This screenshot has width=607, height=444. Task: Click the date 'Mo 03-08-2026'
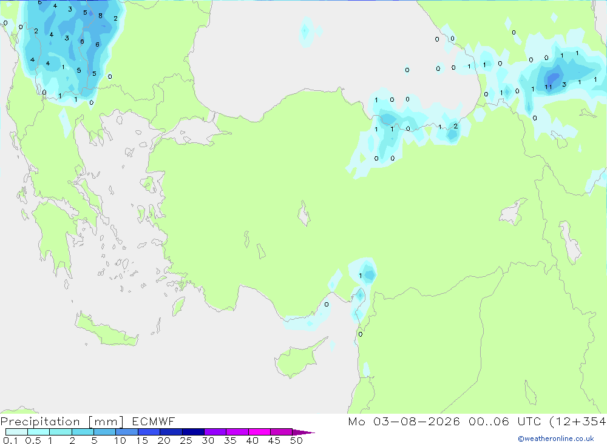pyautogui.click(x=404, y=421)
